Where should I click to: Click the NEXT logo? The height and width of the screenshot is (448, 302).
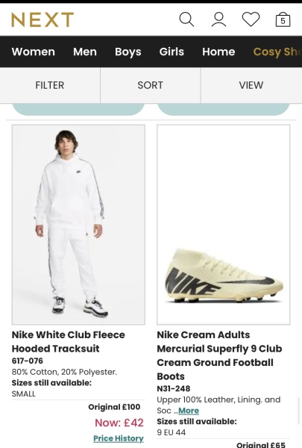pos(43,19)
